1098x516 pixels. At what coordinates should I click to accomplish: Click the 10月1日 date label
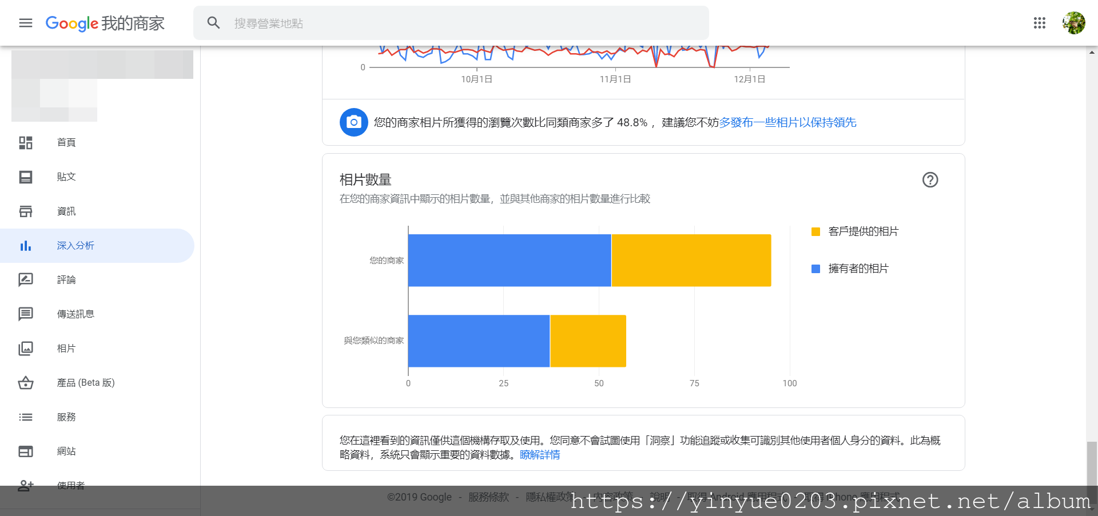point(476,79)
